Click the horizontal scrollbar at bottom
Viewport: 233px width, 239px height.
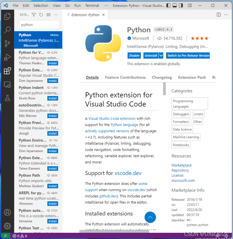[x=114, y=231]
